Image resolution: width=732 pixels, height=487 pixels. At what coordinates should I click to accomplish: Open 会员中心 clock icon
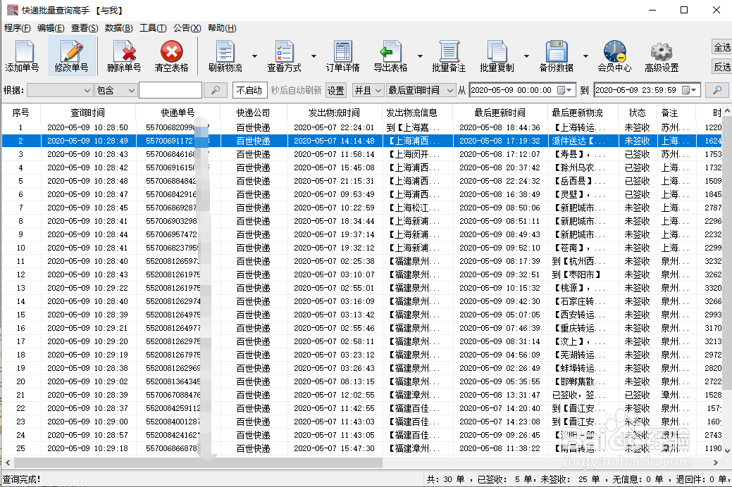(x=614, y=56)
